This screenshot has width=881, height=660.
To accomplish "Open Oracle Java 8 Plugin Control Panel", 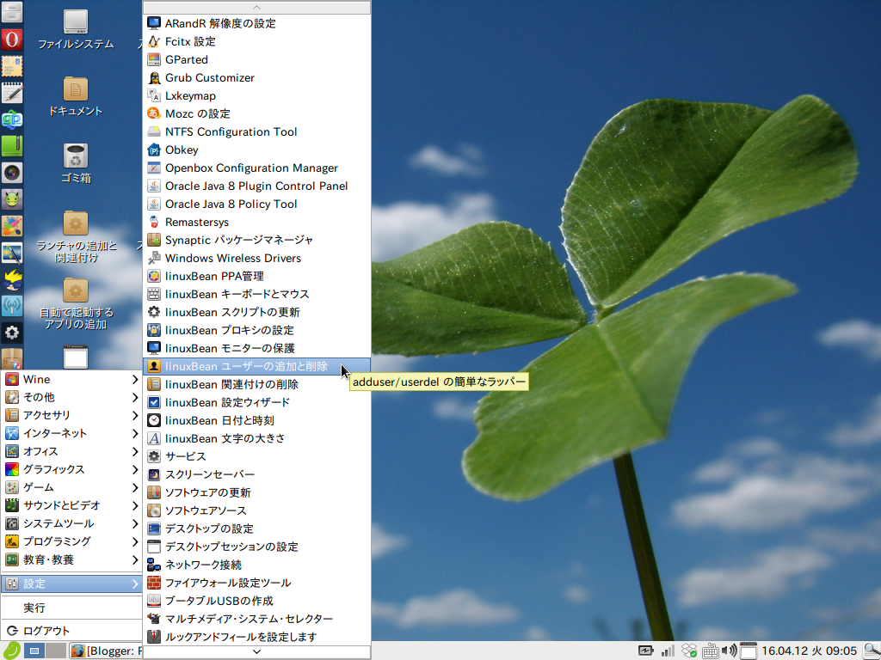I will [x=258, y=186].
